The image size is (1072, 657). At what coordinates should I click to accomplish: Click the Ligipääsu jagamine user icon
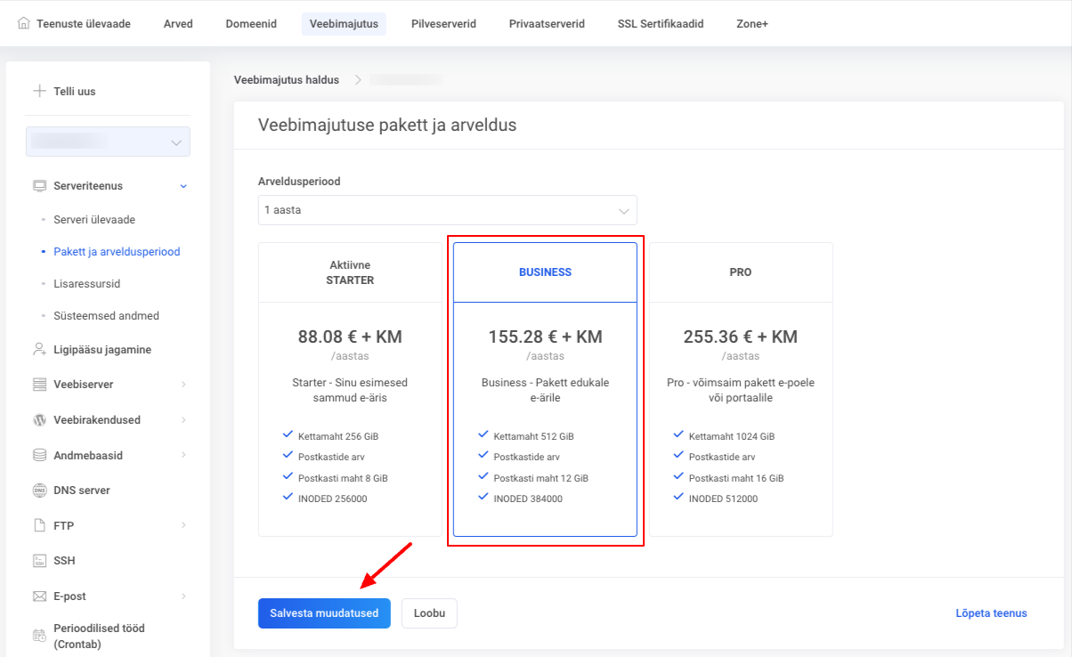pos(39,350)
